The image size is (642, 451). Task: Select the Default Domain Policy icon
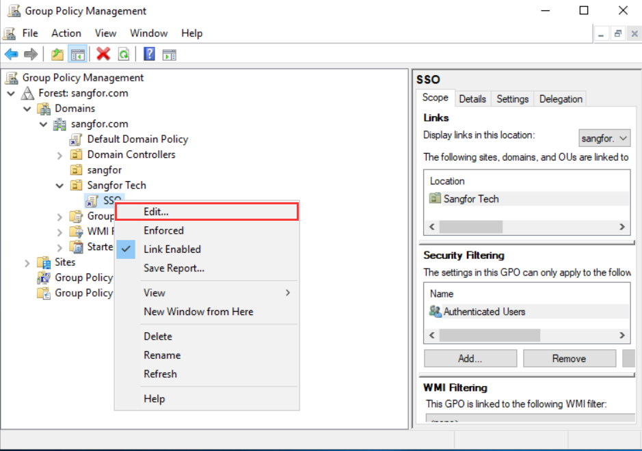[x=75, y=139]
